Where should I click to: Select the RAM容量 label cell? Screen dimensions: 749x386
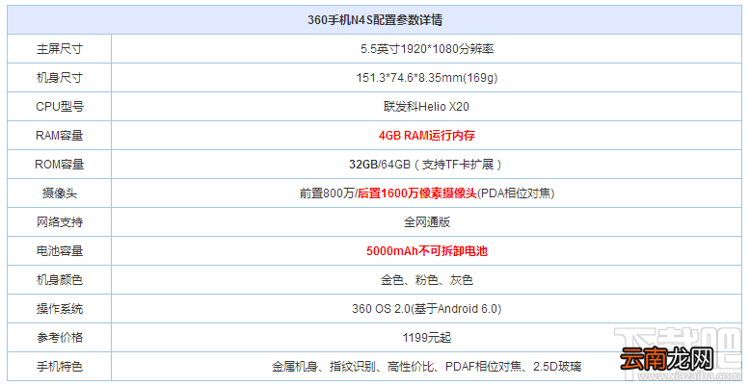click(59, 136)
